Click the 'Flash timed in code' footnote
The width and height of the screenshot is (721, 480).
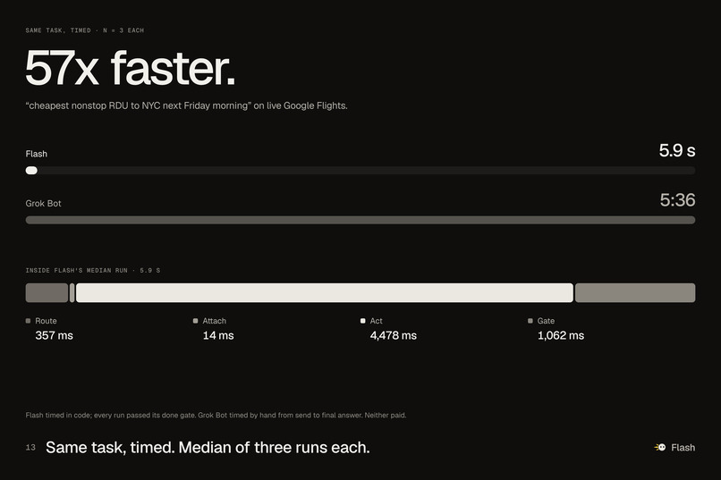tap(216, 416)
